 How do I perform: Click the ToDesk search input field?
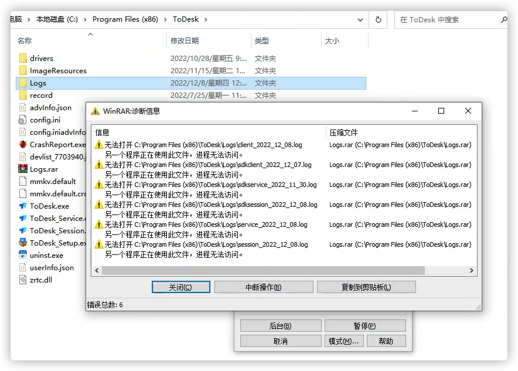447,19
